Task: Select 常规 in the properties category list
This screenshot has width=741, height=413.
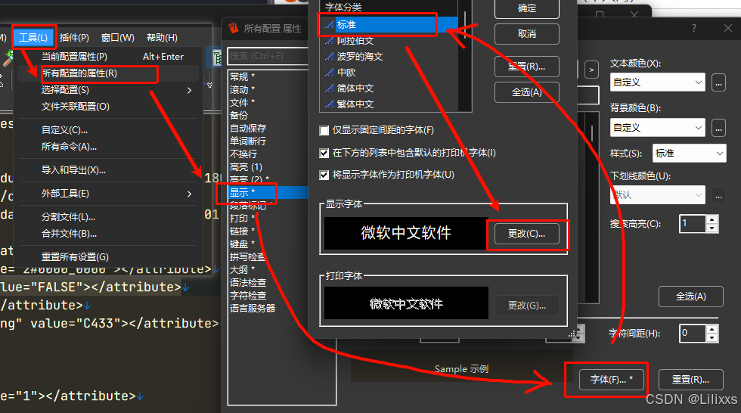Action: coord(242,76)
